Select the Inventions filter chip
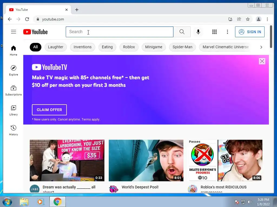The image size is (277, 207). pos(83,47)
